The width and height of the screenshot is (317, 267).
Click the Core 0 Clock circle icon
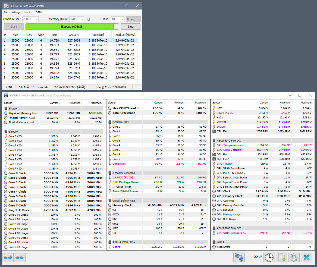click(6, 173)
